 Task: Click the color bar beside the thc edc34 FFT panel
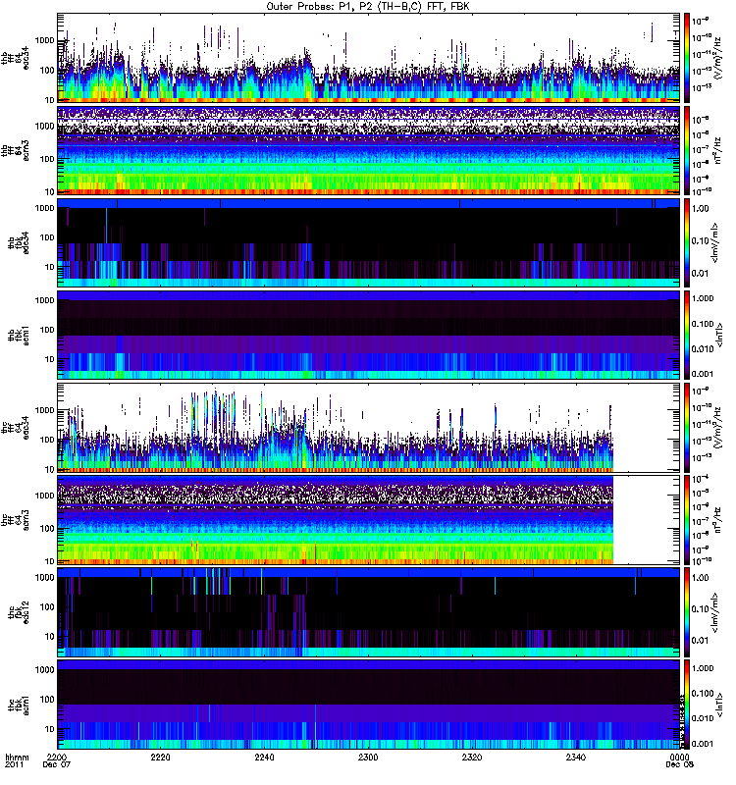pos(687,428)
